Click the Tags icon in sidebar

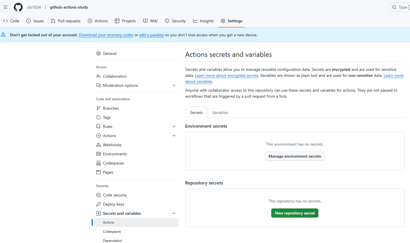[x=99, y=117]
